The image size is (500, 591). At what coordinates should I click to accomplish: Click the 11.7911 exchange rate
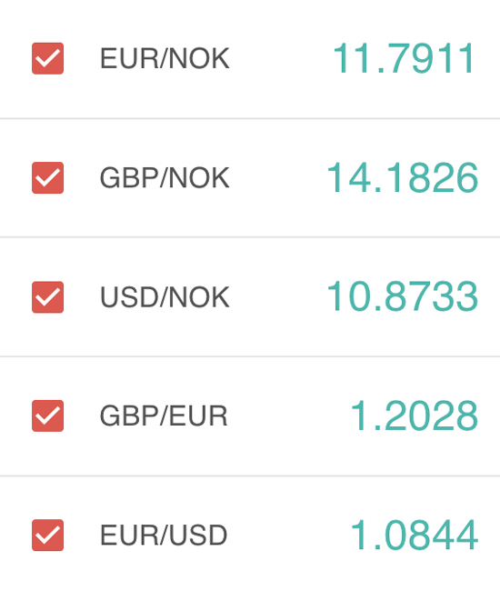click(404, 58)
